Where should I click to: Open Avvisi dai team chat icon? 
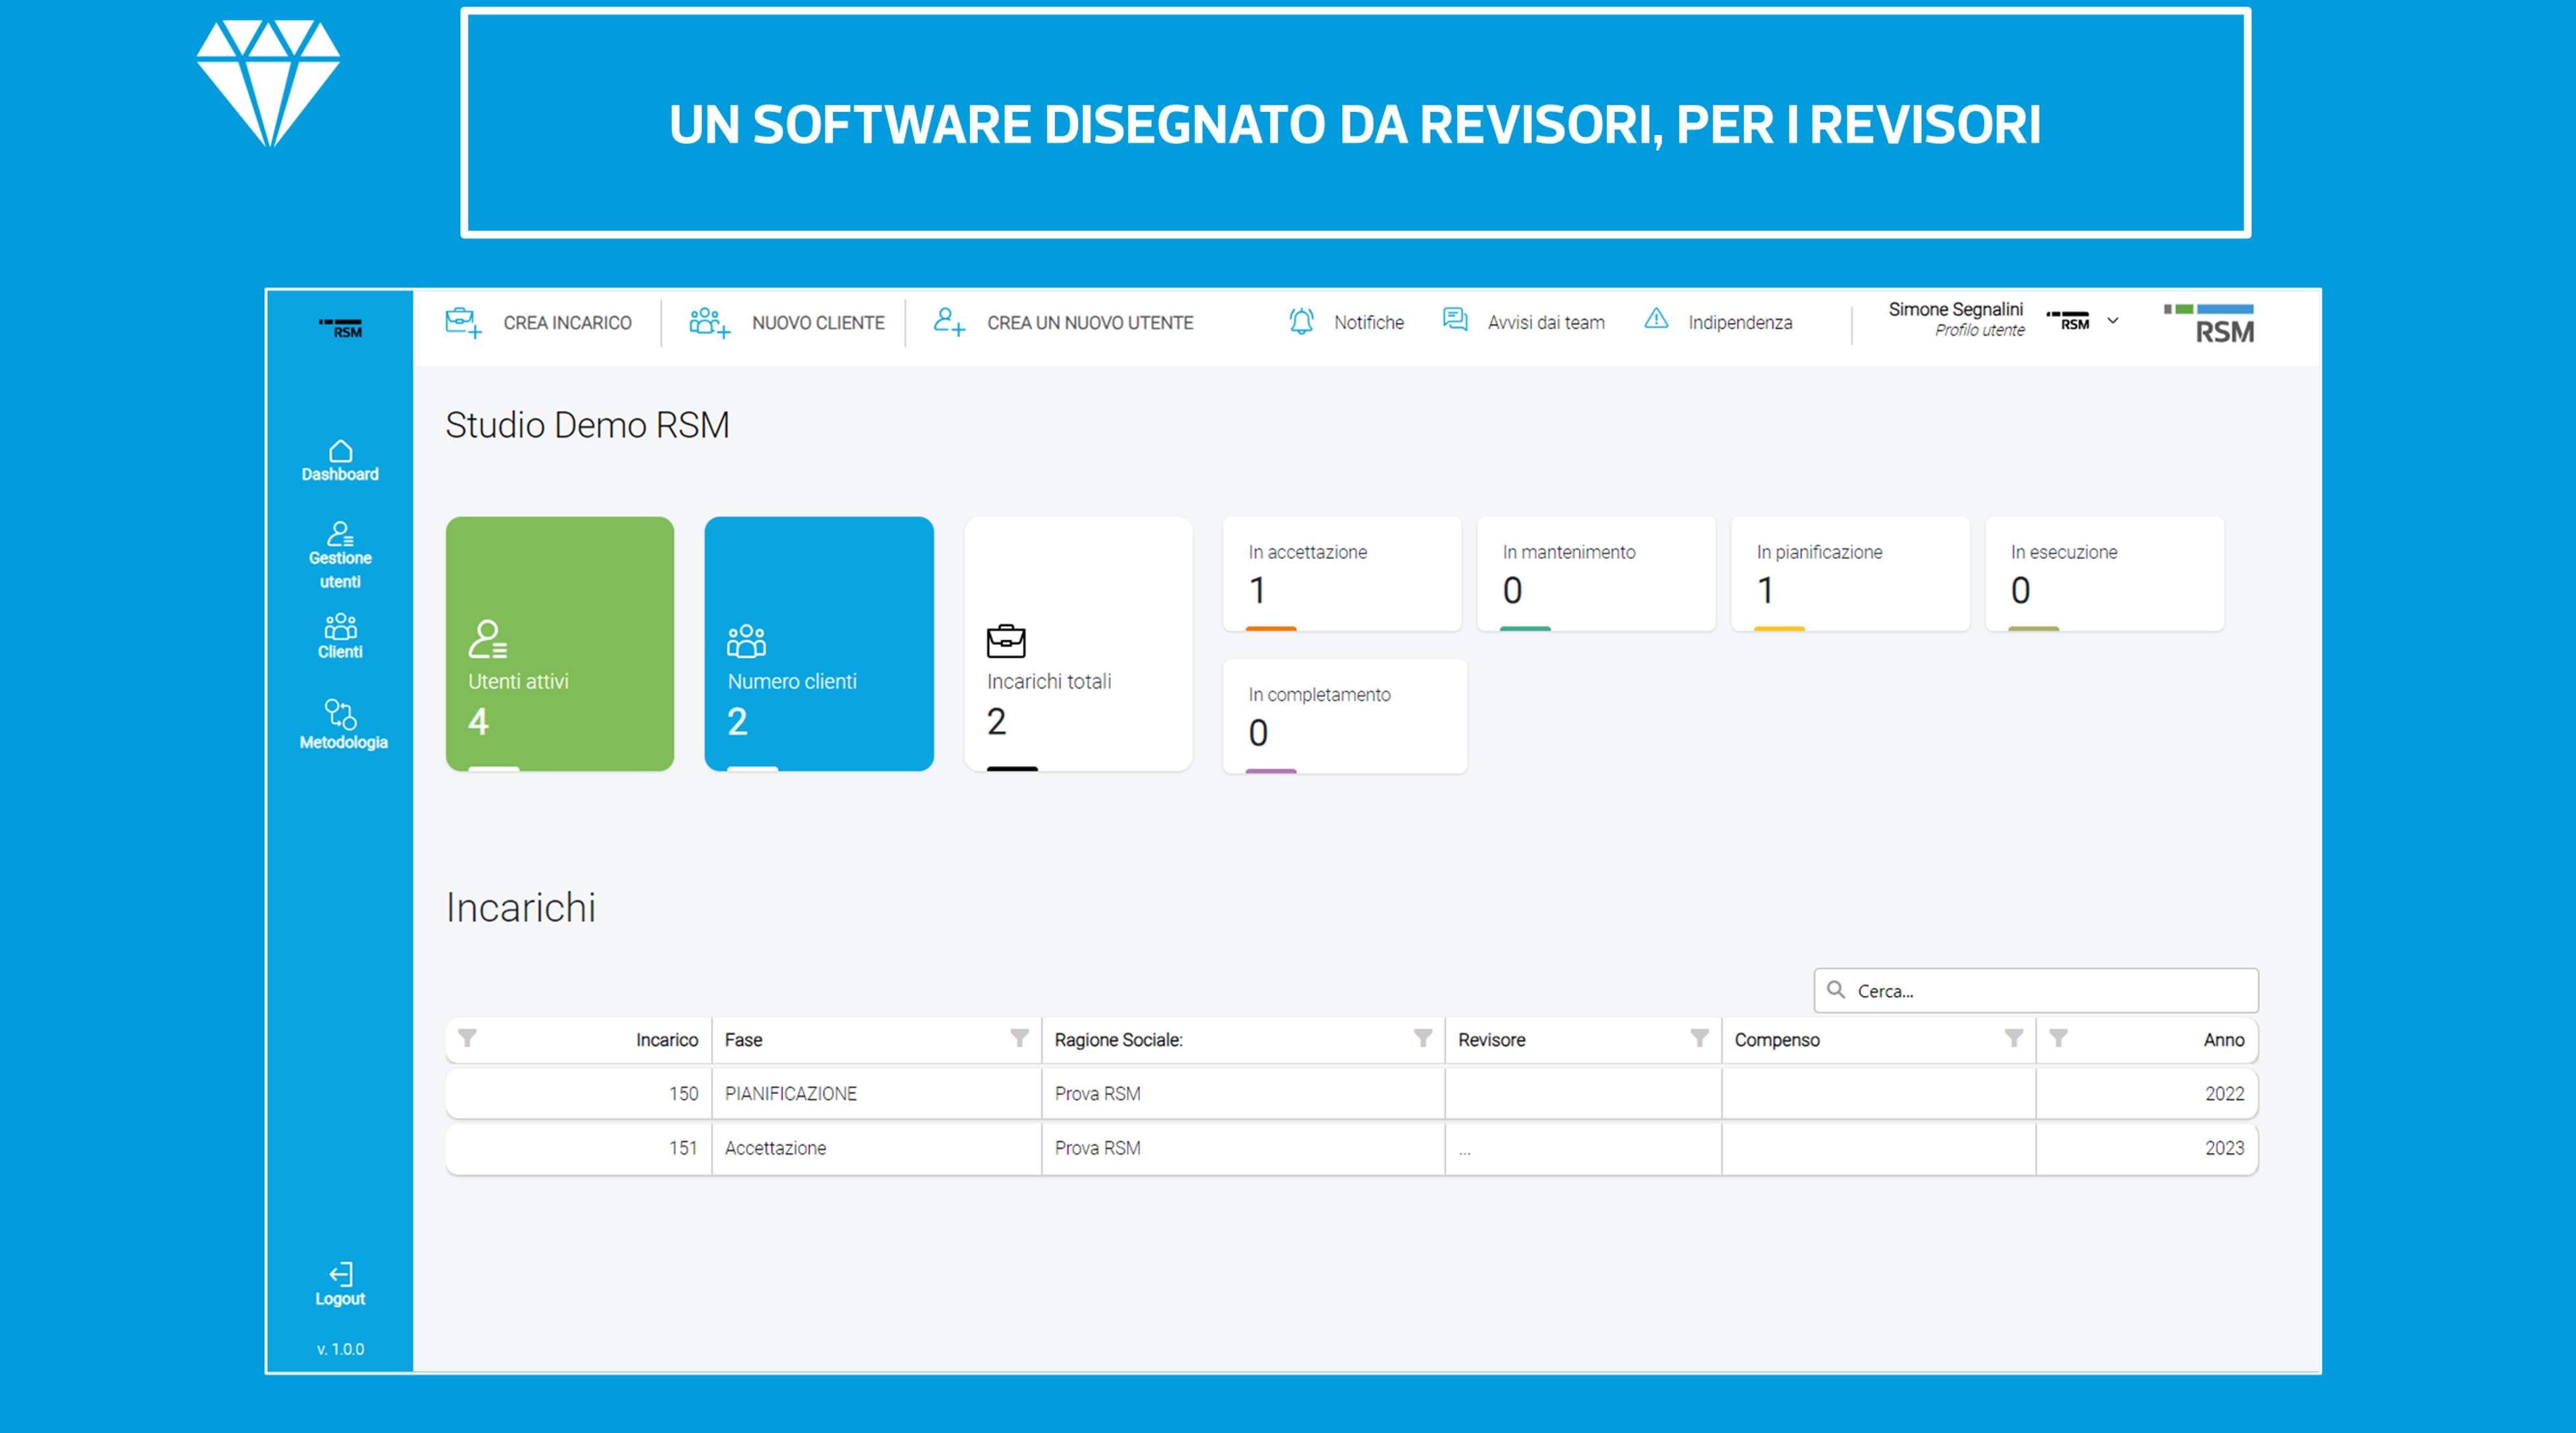1455,320
